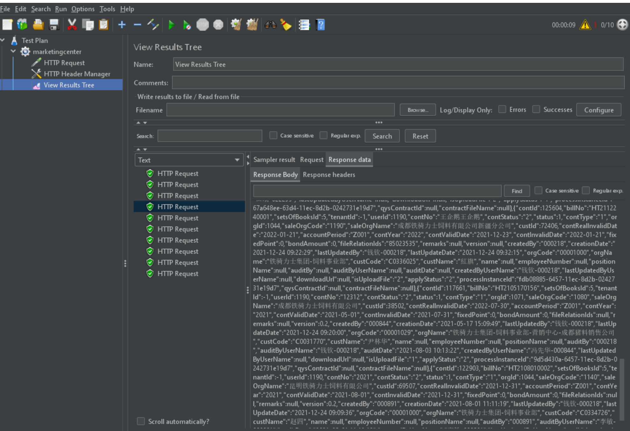Open the Options menu
Viewport: 630px width, 431px height.
pyautogui.click(x=83, y=9)
